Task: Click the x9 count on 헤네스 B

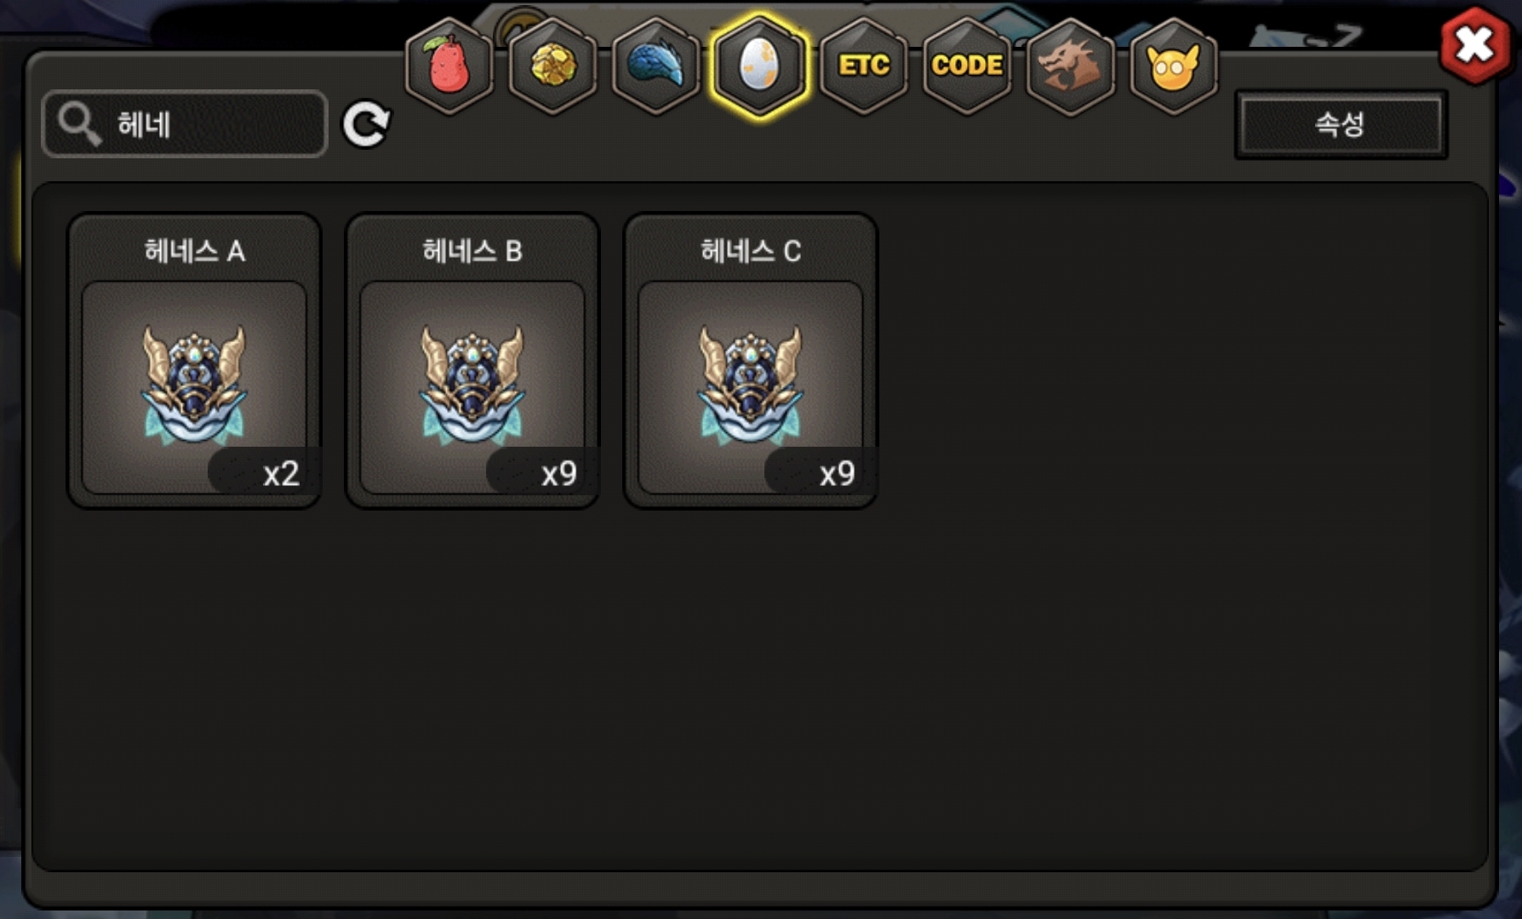Action: pos(558,473)
